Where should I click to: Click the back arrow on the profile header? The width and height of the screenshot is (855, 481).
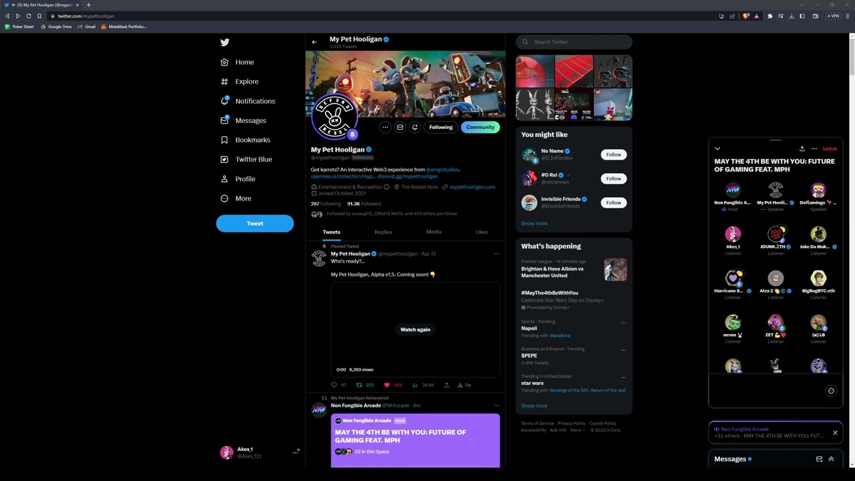[x=314, y=42]
